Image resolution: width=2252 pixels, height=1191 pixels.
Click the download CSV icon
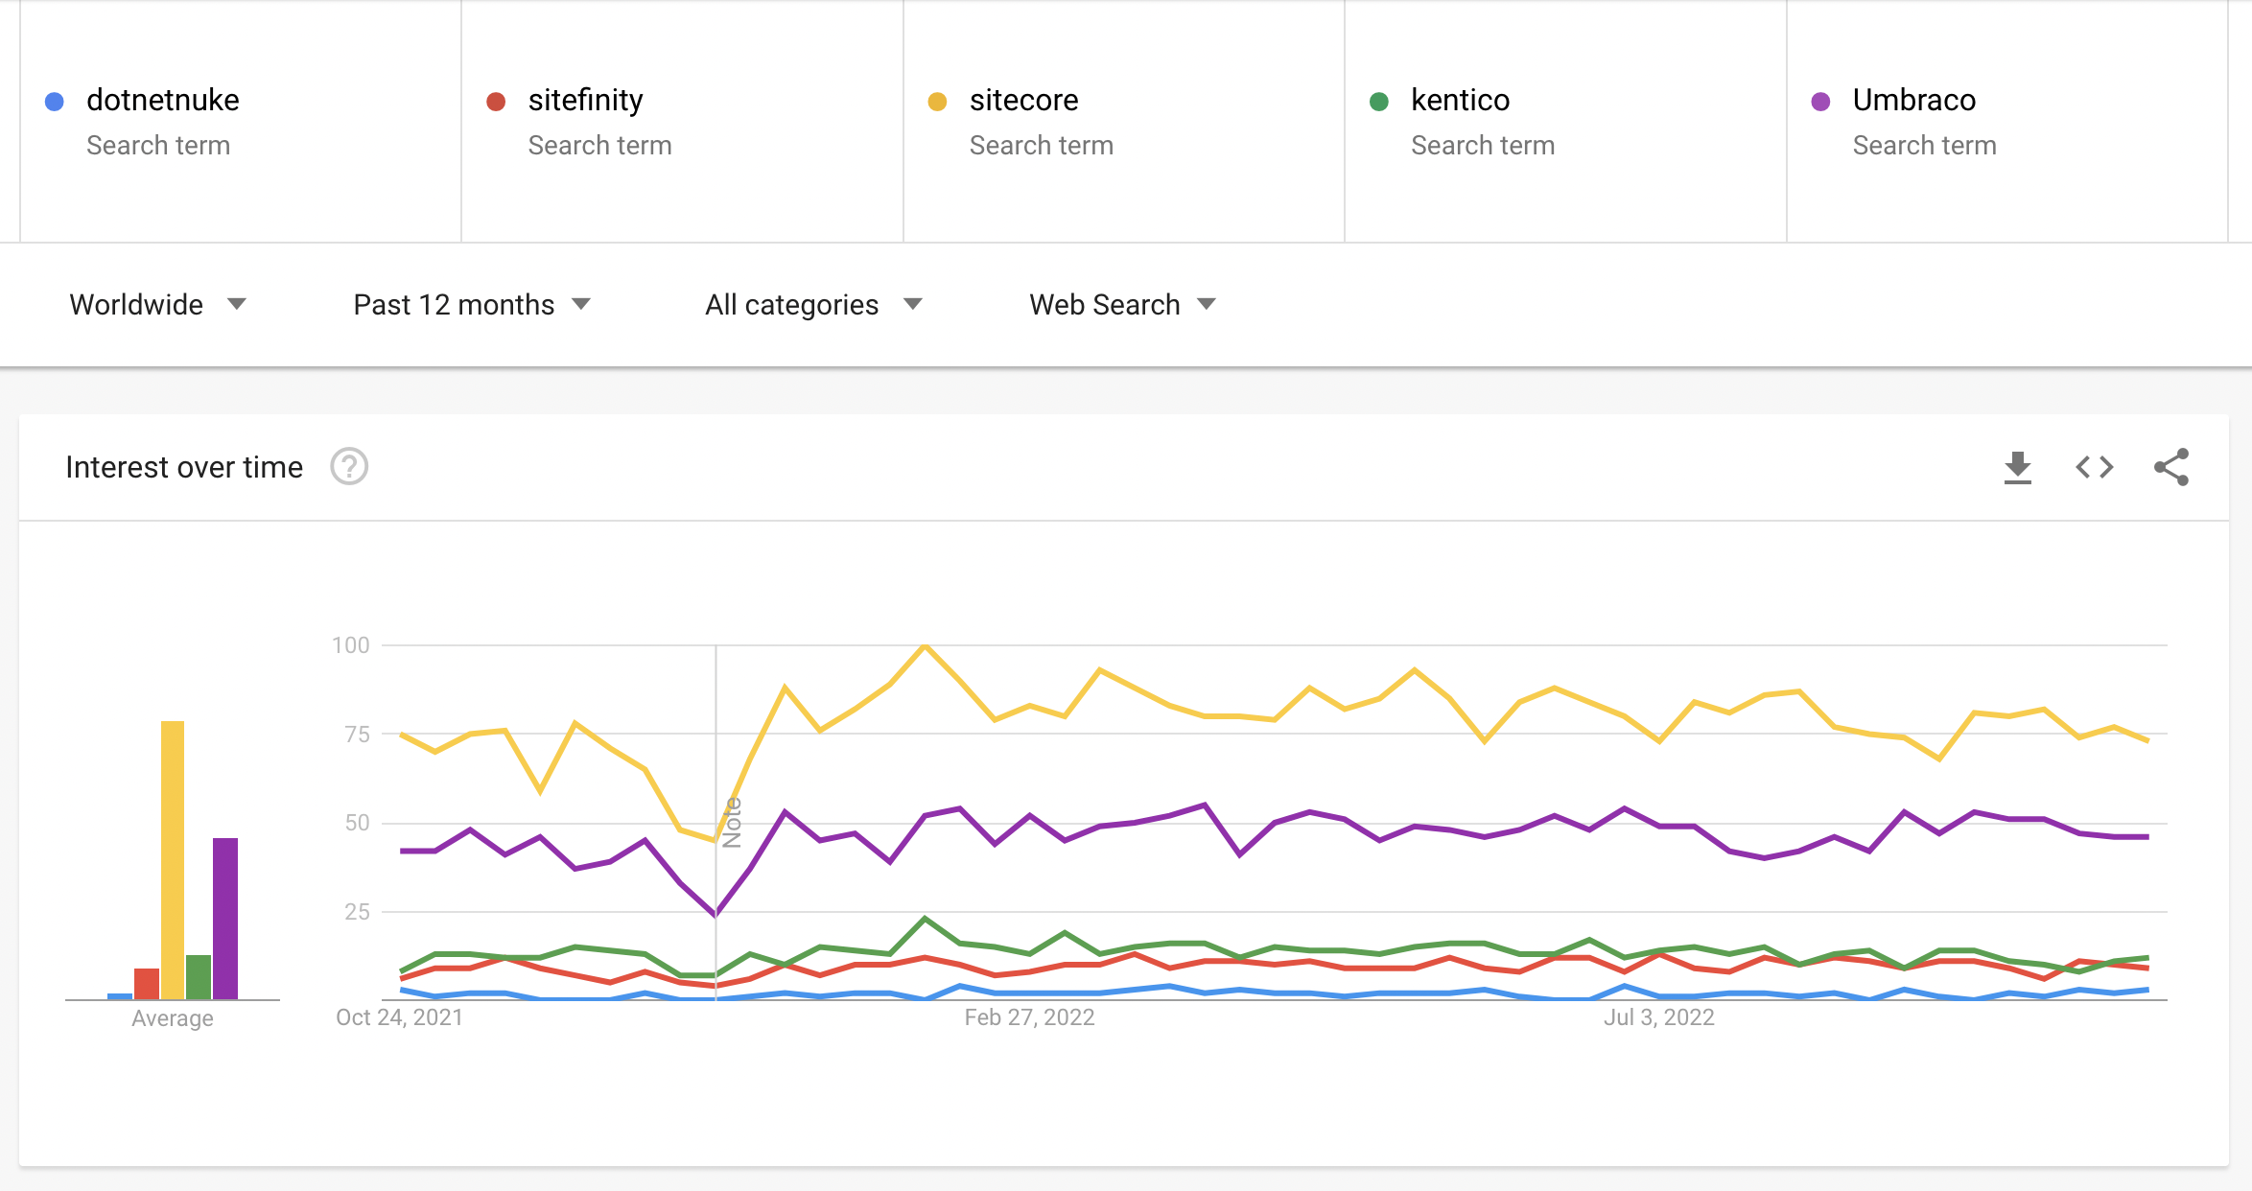[x=2017, y=468]
